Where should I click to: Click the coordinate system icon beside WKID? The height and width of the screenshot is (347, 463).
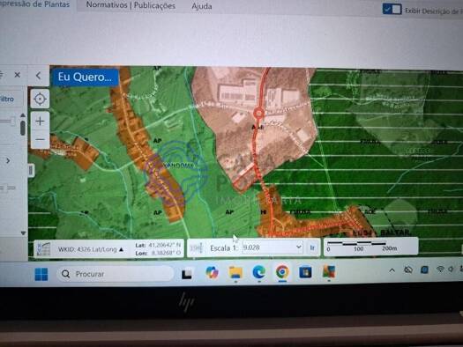[x=44, y=249]
